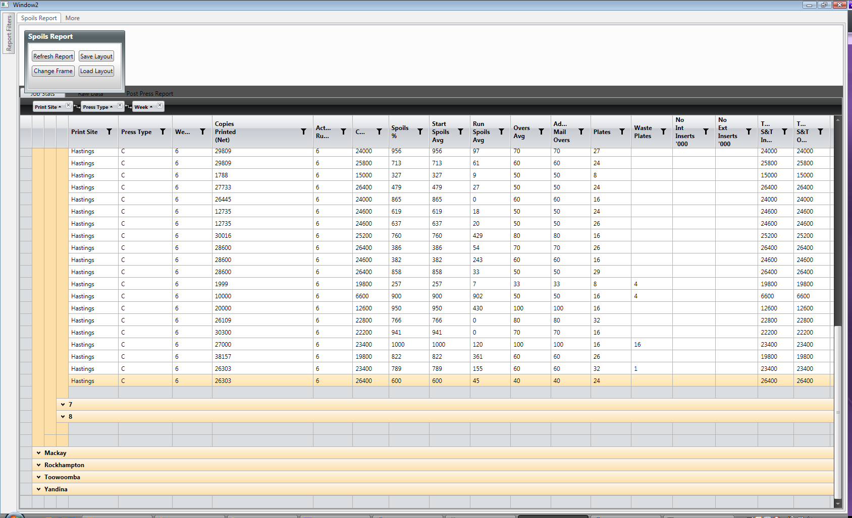Open the Plates column filter

(622, 132)
